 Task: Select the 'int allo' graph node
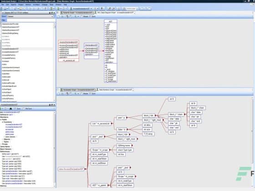click(147, 125)
